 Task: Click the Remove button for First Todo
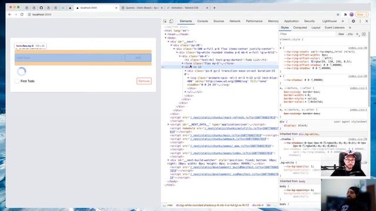click(144, 81)
